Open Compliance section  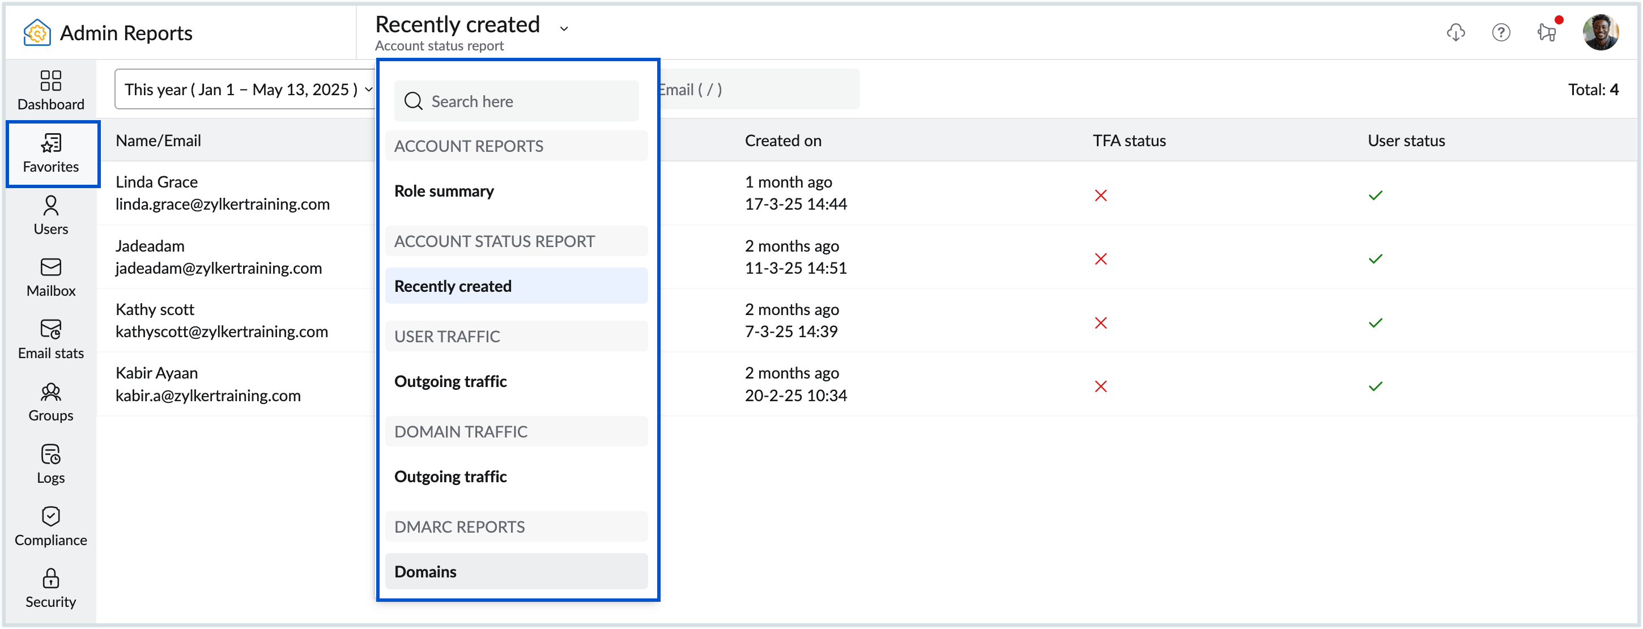coord(50,527)
